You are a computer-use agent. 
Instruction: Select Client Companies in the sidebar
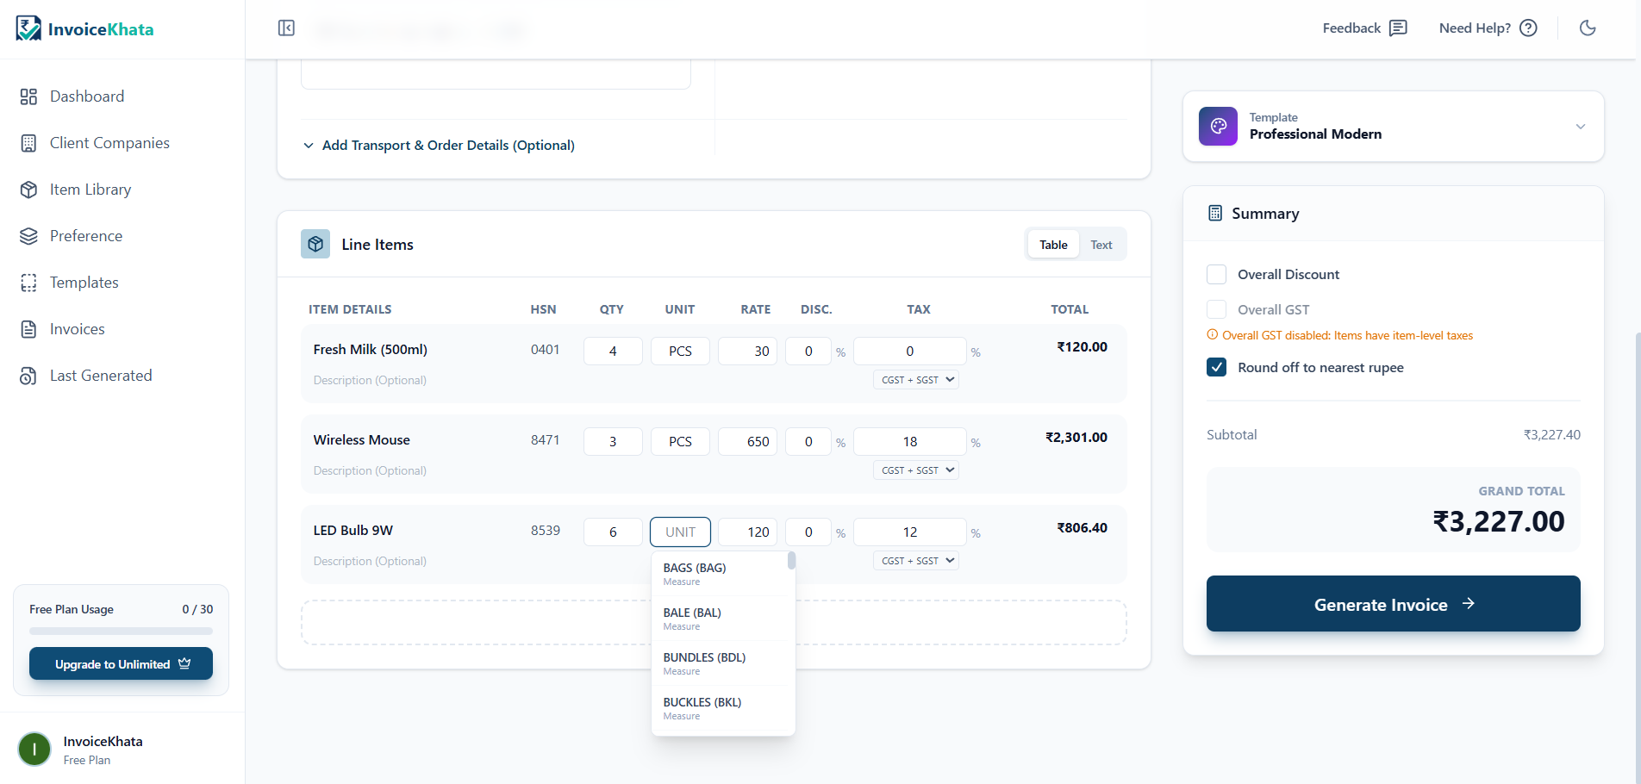(109, 142)
